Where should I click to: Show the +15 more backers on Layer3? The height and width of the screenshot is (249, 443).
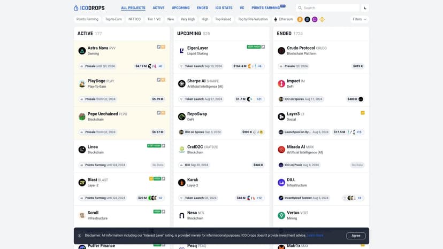tap(359, 132)
